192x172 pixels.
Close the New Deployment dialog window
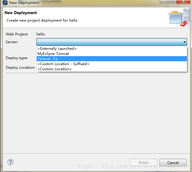click(183, 2)
